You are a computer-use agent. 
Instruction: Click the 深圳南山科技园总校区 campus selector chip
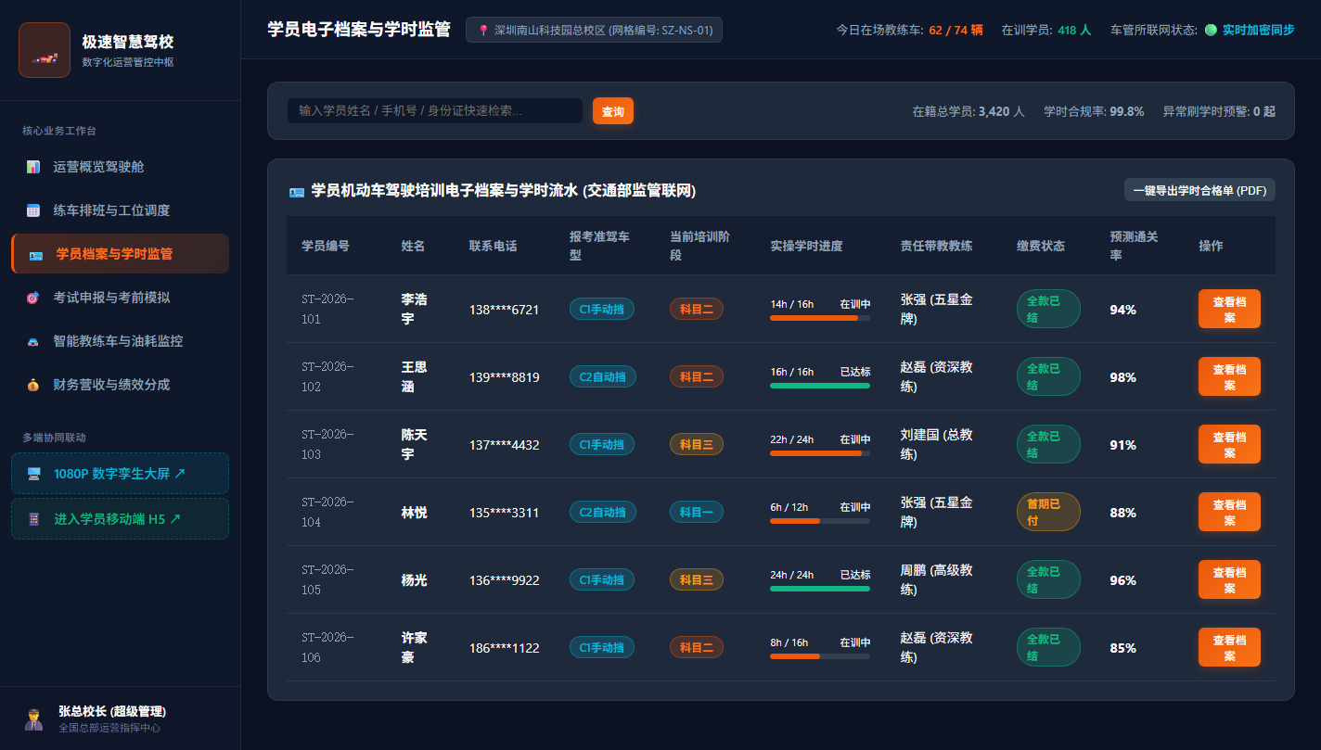pos(594,30)
